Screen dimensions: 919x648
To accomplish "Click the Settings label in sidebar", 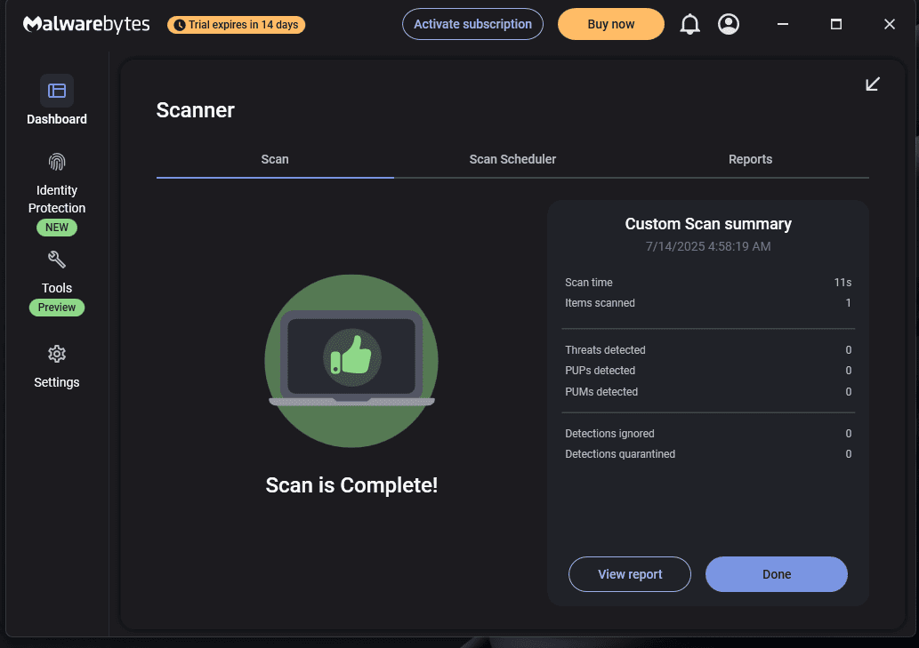I will pos(57,382).
